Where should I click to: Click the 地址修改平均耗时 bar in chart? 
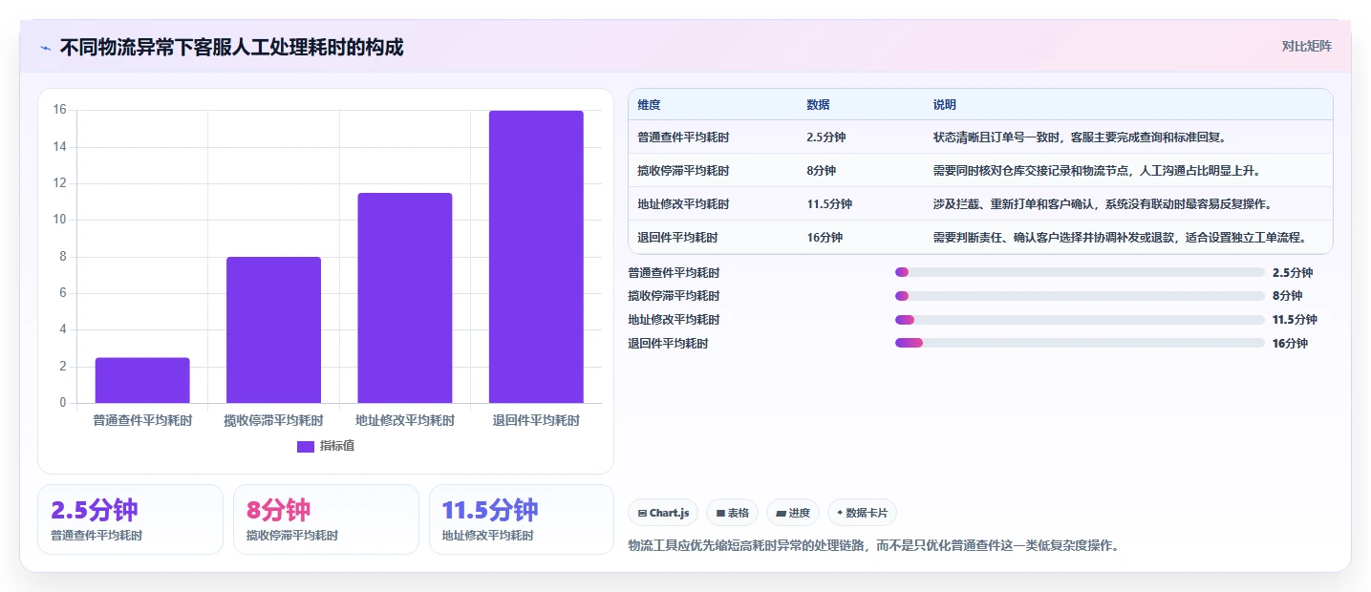[x=405, y=298]
